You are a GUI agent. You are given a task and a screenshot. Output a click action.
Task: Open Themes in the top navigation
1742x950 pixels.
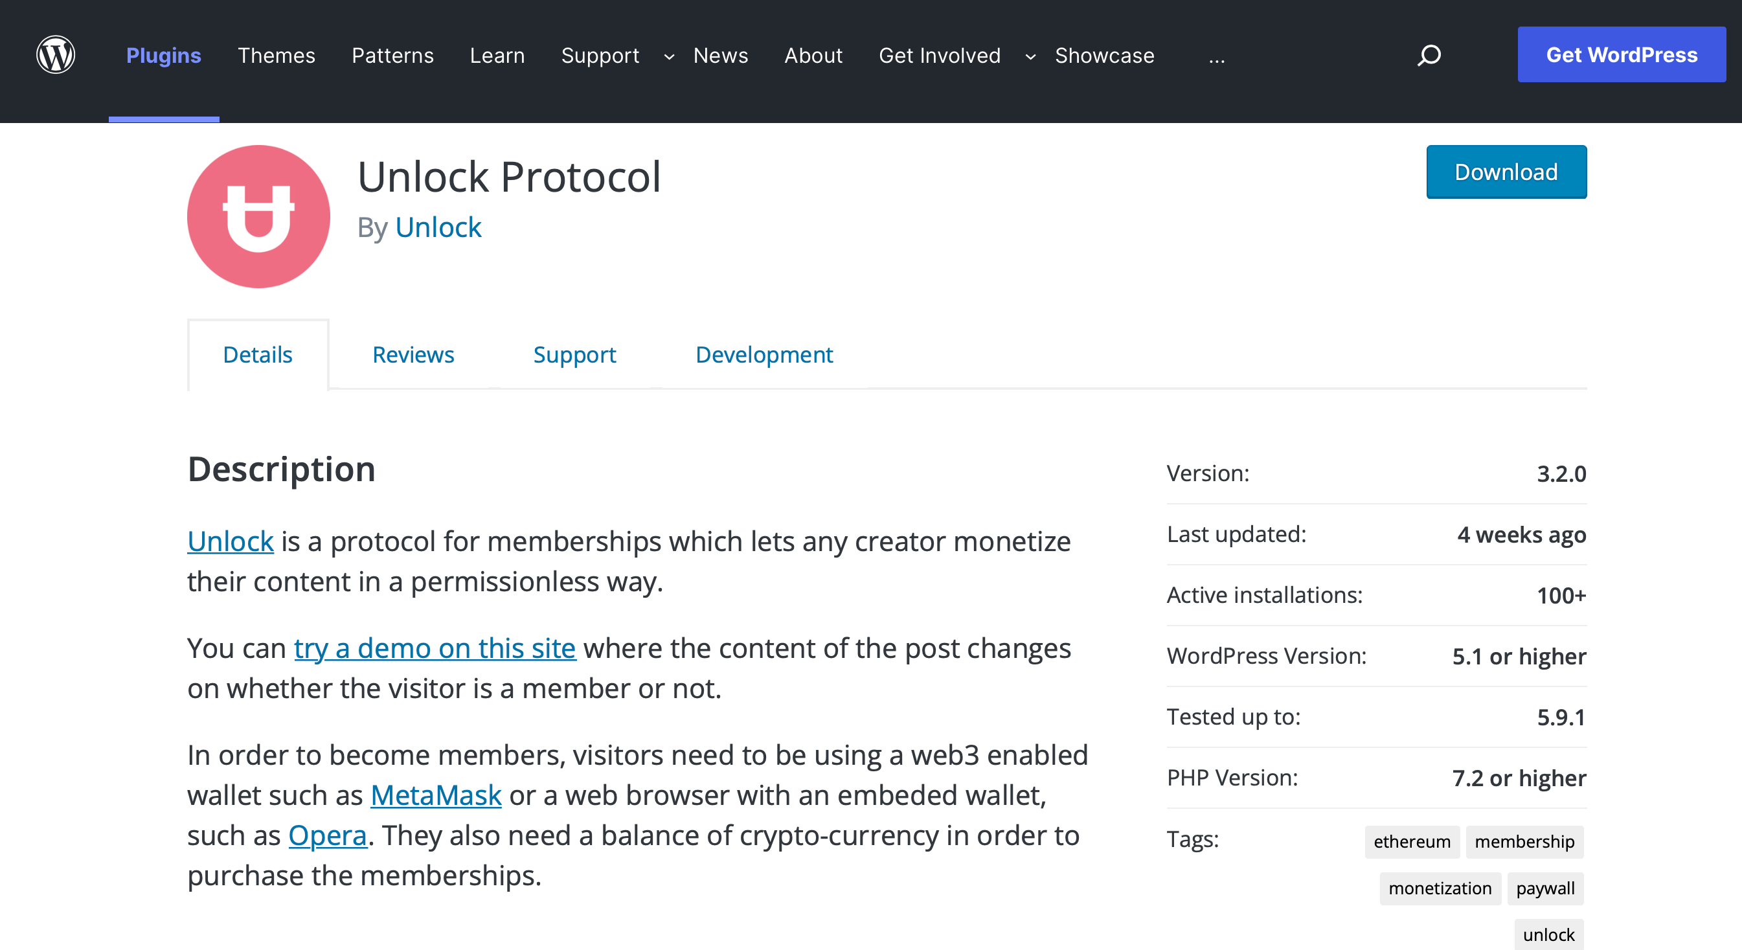(277, 56)
